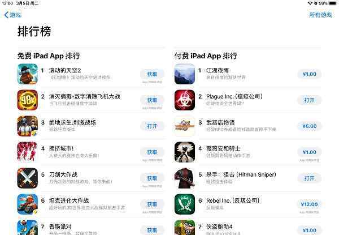This screenshot has height=235, width=339.
Task: Open the Rebel Inc. green icon
Action: tap(185, 204)
